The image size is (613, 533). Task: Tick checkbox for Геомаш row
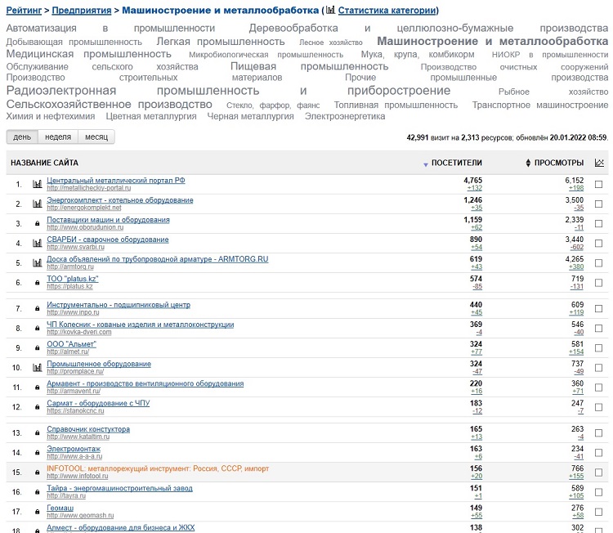(x=598, y=512)
